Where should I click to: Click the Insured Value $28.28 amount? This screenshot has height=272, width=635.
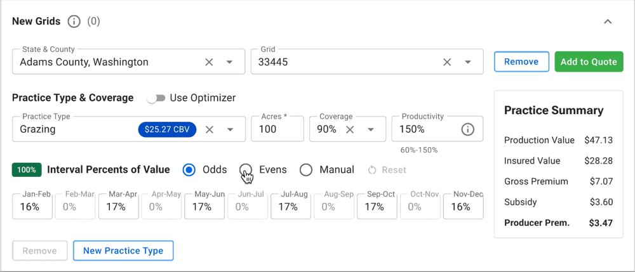point(599,161)
